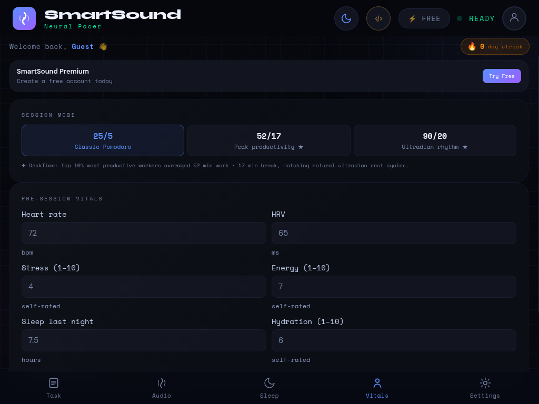Image resolution: width=539 pixels, height=404 pixels.
Task: Click the flame day streak badge
Action: (495, 46)
